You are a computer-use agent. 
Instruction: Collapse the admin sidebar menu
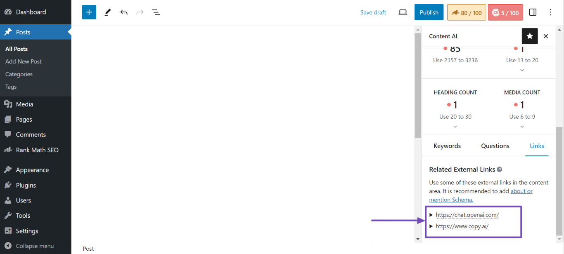point(36,246)
